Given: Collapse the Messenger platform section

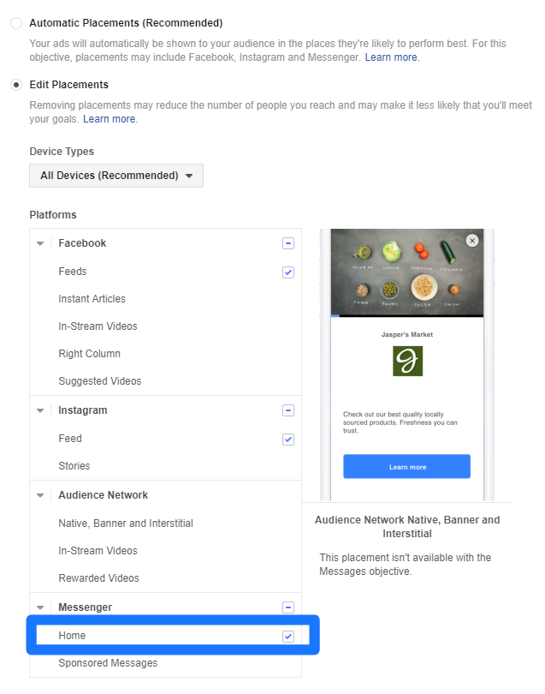Looking at the screenshot, I should 40,607.
